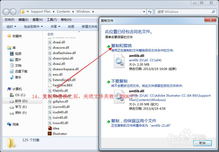Viewport: 219px width, 152px height.
Task: Click the Back navigation arrow button
Action: [6, 12]
